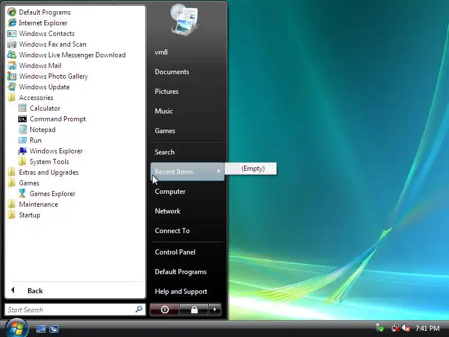Open Documents from the right pane

pyautogui.click(x=172, y=72)
